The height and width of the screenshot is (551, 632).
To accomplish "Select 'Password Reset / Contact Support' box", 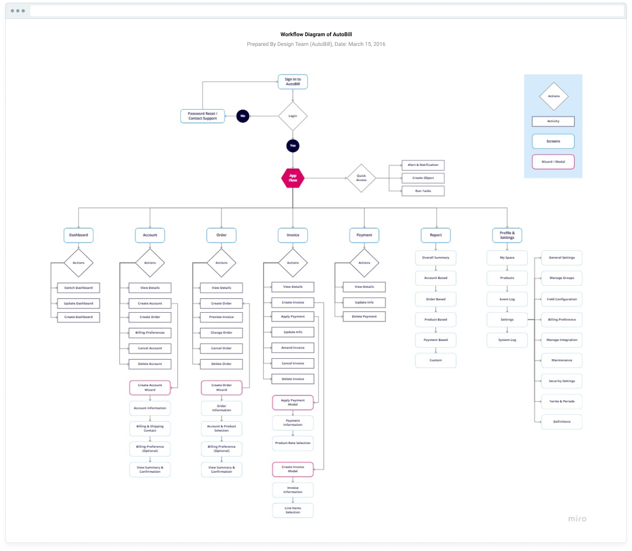I will click(203, 116).
